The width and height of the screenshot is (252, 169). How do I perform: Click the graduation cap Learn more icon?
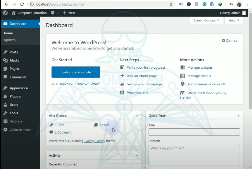[182, 92]
